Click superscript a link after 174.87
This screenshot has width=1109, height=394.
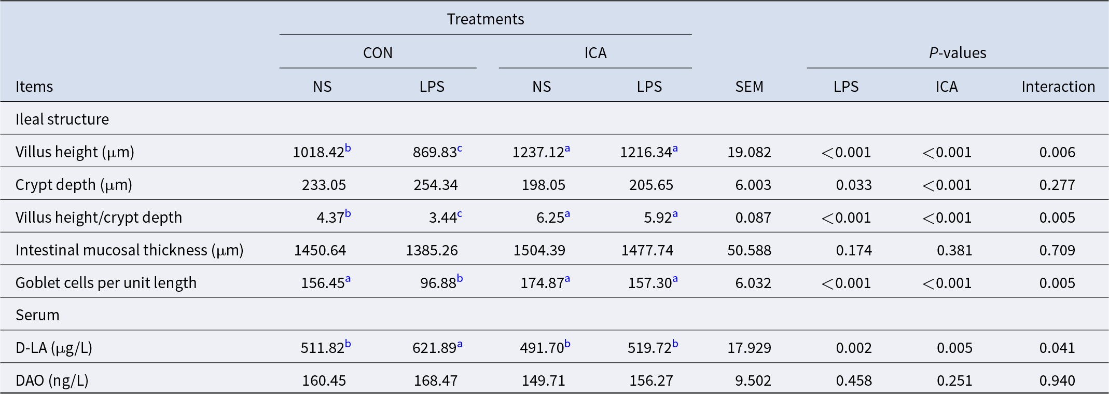(x=567, y=279)
